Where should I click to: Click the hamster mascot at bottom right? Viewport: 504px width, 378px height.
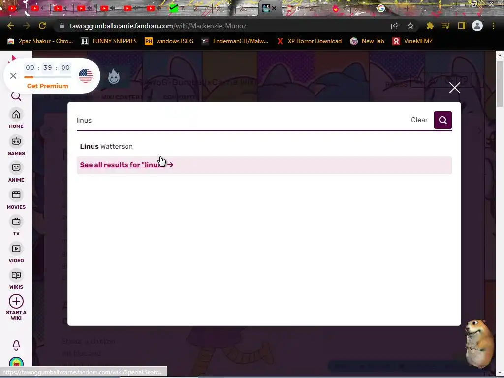pos(479,343)
